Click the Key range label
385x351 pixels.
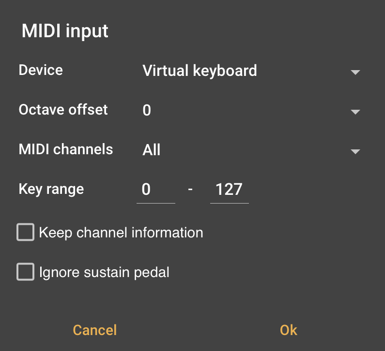(x=51, y=189)
